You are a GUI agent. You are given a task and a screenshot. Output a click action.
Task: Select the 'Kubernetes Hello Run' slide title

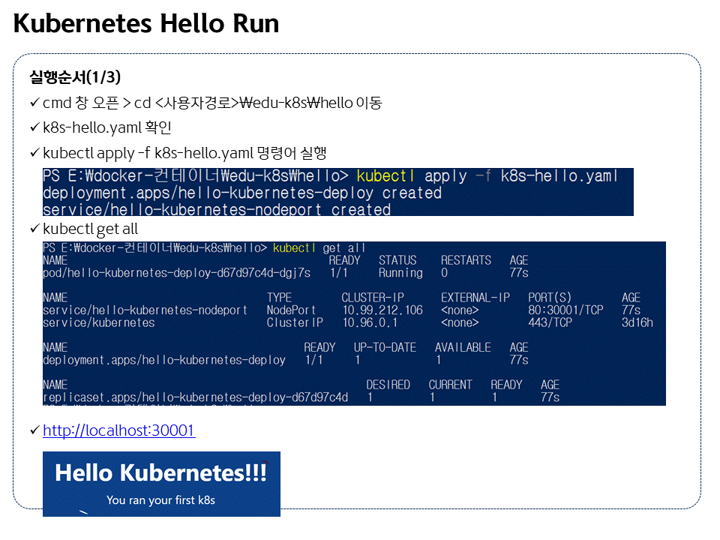pyautogui.click(x=146, y=23)
